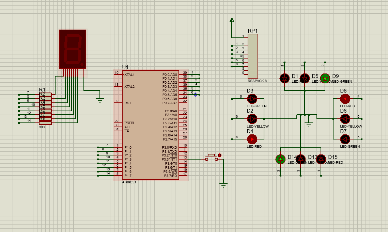Image resolution: width=388 pixels, height=232 pixels.
Task: Click the push button switch on P3.3
Action: point(212,158)
